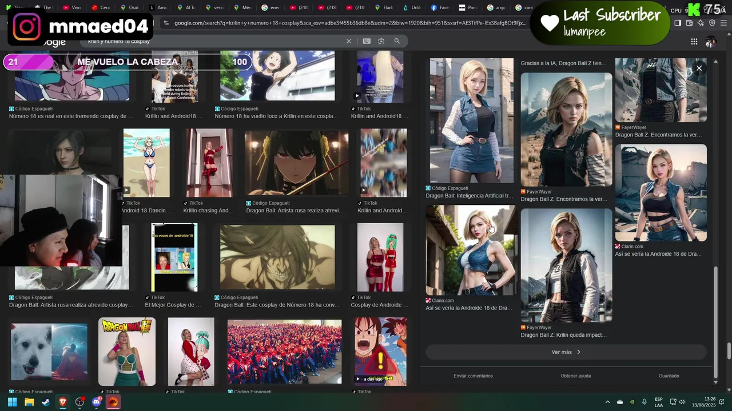This screenshot has width=732, height=411.
Task: Open the Leo AI sparkle icon in toolbar
Action: [x=701, y=23]
